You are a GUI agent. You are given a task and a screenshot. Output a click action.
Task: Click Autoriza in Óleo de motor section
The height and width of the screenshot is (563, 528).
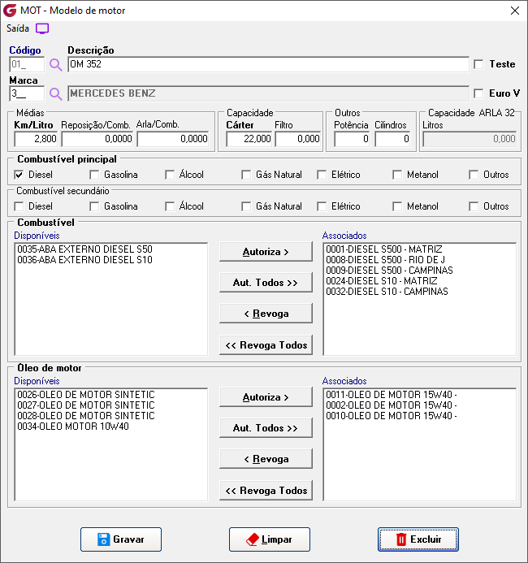coord(266,397)
